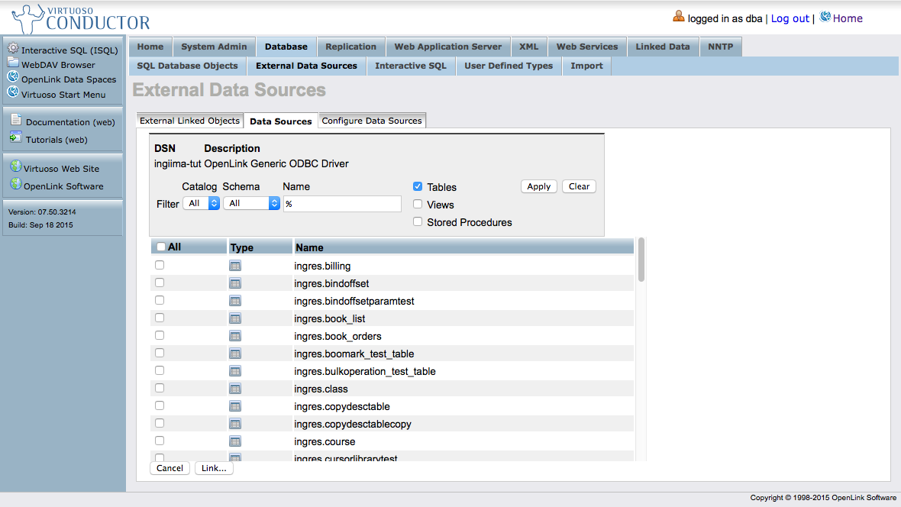Click the OpenLink Data Spaces globe icon
This screenshot has height=507, width=901.
point(13,77)
